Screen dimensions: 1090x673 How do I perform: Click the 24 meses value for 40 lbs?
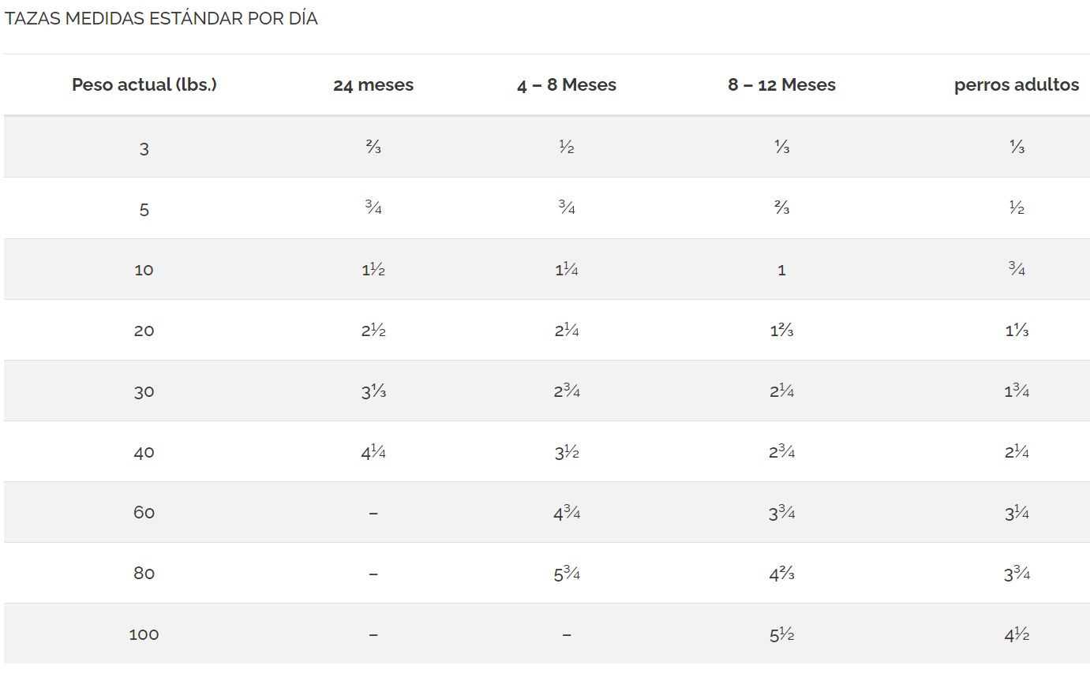point(373,452)
